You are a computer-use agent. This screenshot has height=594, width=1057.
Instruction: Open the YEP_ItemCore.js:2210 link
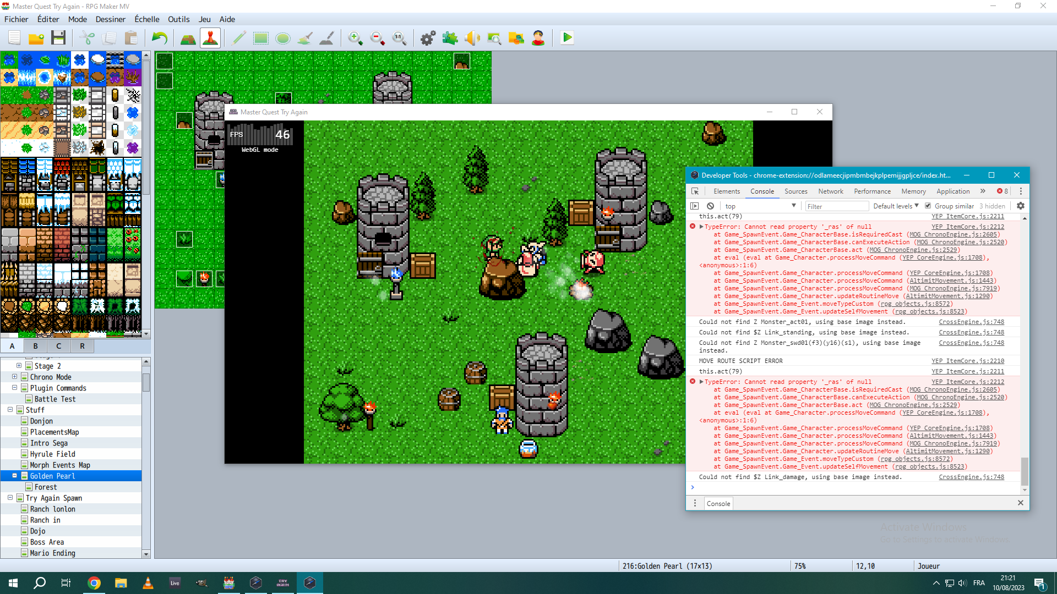[x=968, y=361]
